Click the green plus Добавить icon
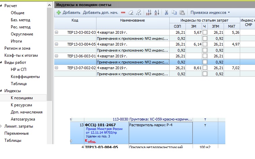The width and height of the screenshot is (255, 159). tap(59, 12)
